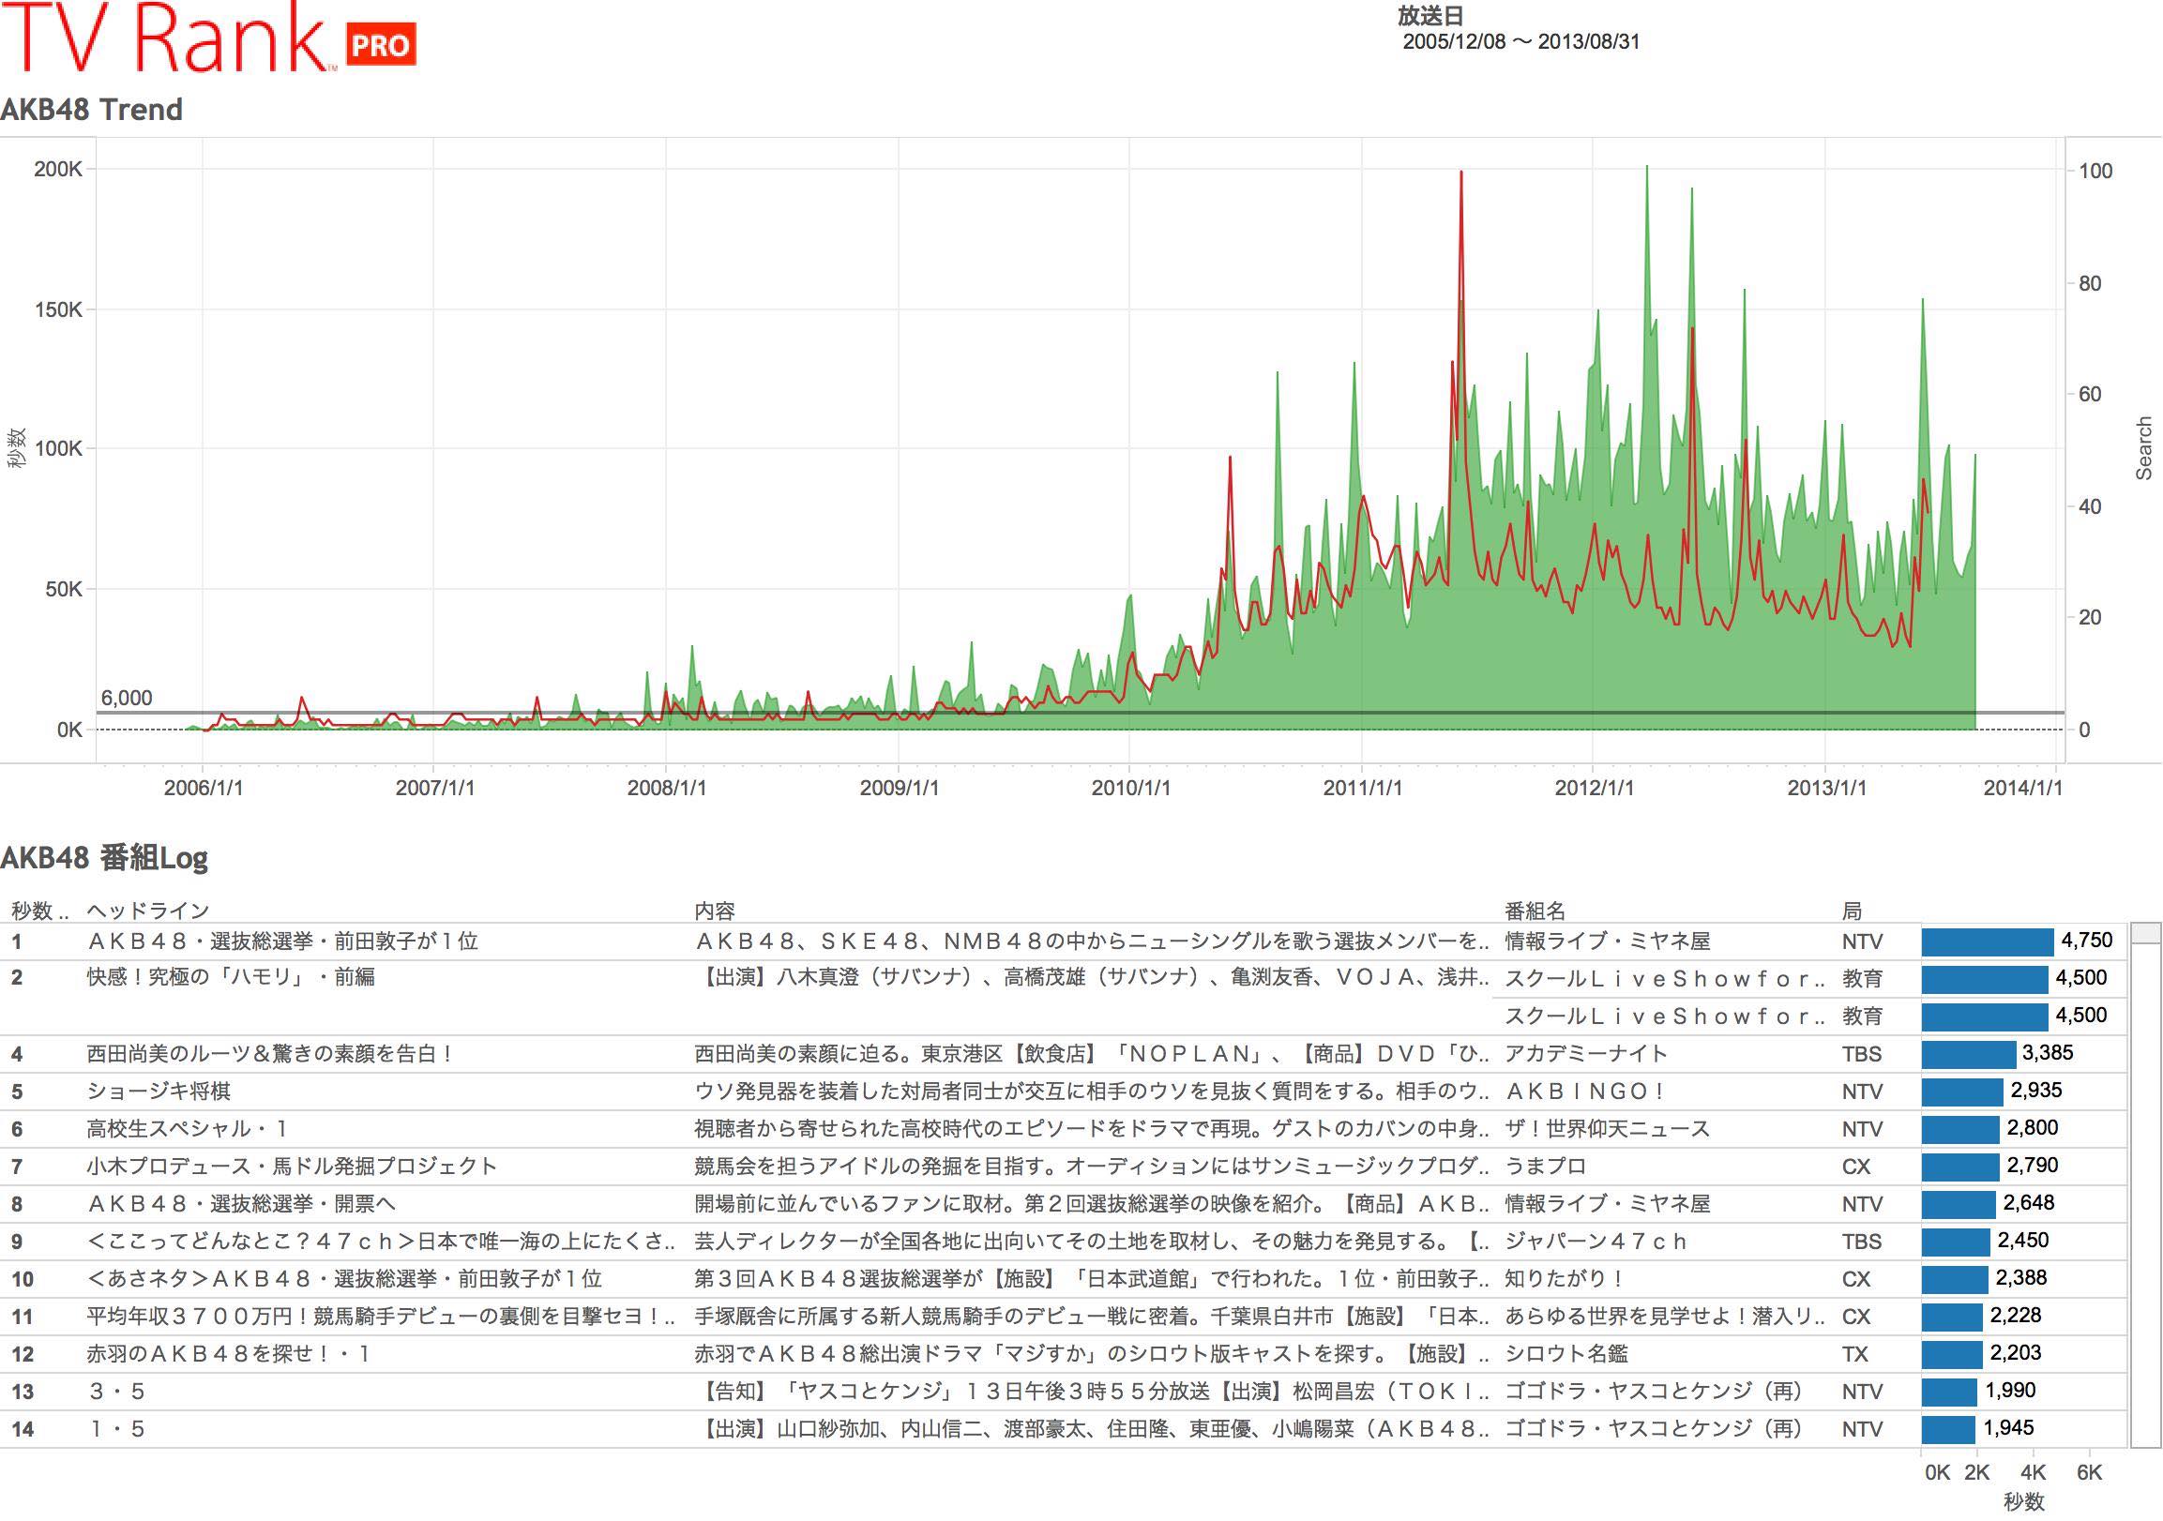The height and width of the screenshot is (1521, 2163).
Task: Click rank number 11 in the log table
Action: tap(23, 1318)
